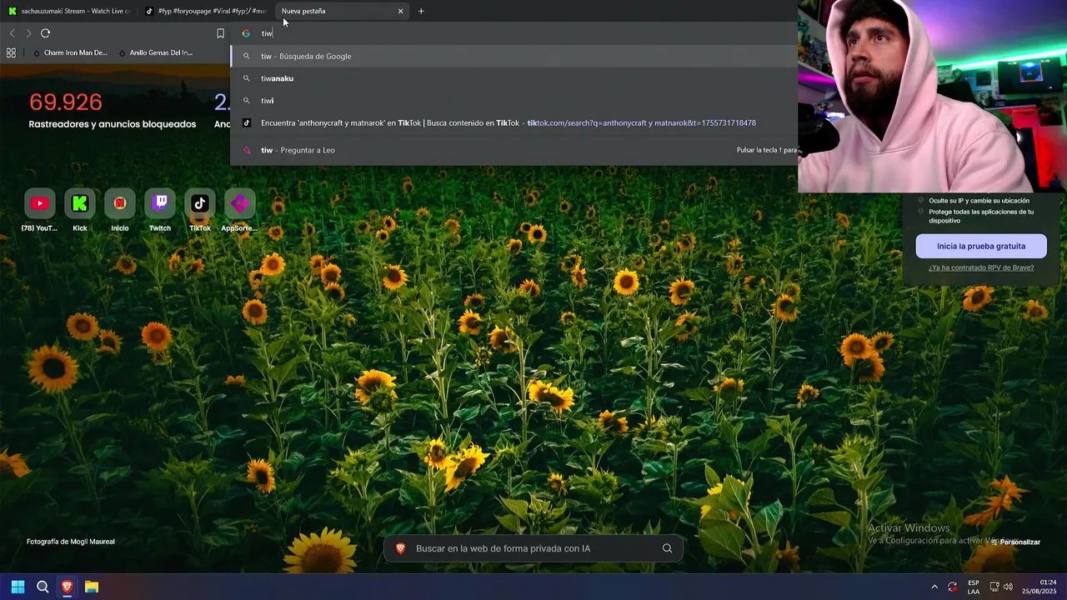The image size is (1067, 600).
Task: Click the magnifier in Brave search box
Action: tap(667, 548)
